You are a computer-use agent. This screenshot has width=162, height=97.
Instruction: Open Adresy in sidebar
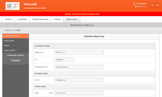[x=16, y=46]
